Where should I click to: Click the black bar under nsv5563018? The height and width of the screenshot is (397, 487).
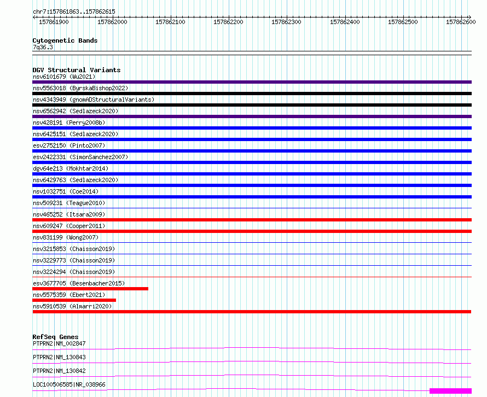[x=252, y=94]
